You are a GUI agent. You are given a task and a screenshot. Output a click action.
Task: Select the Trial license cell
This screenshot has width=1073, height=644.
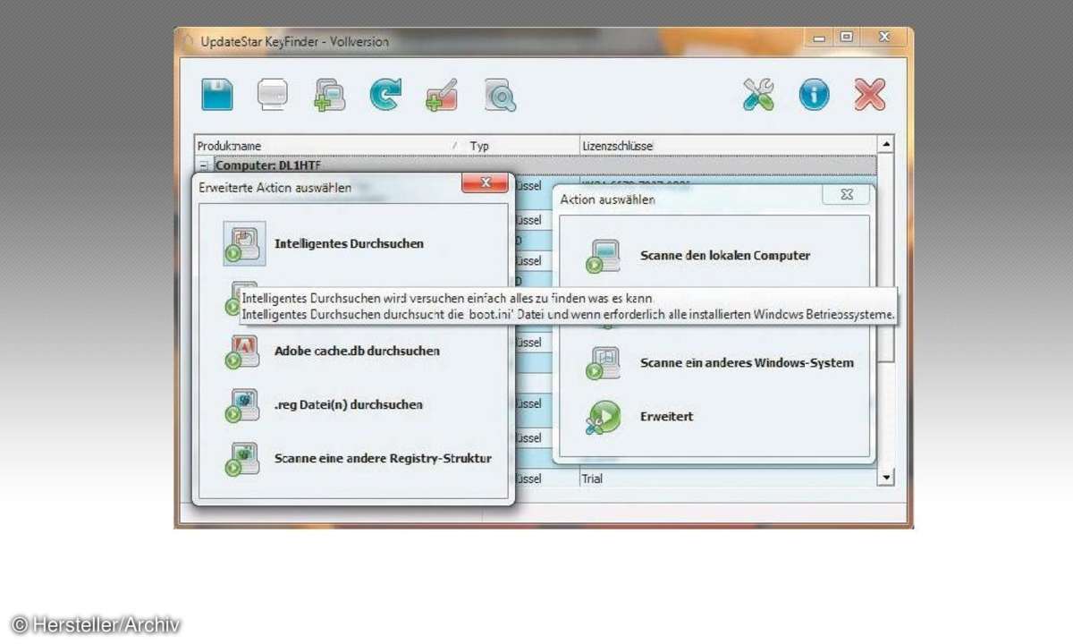click(728, 479)
